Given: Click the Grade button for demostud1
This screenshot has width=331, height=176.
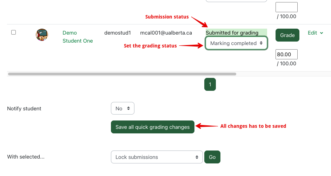Looking at the screenshot, I should click(x=287, y=35).
